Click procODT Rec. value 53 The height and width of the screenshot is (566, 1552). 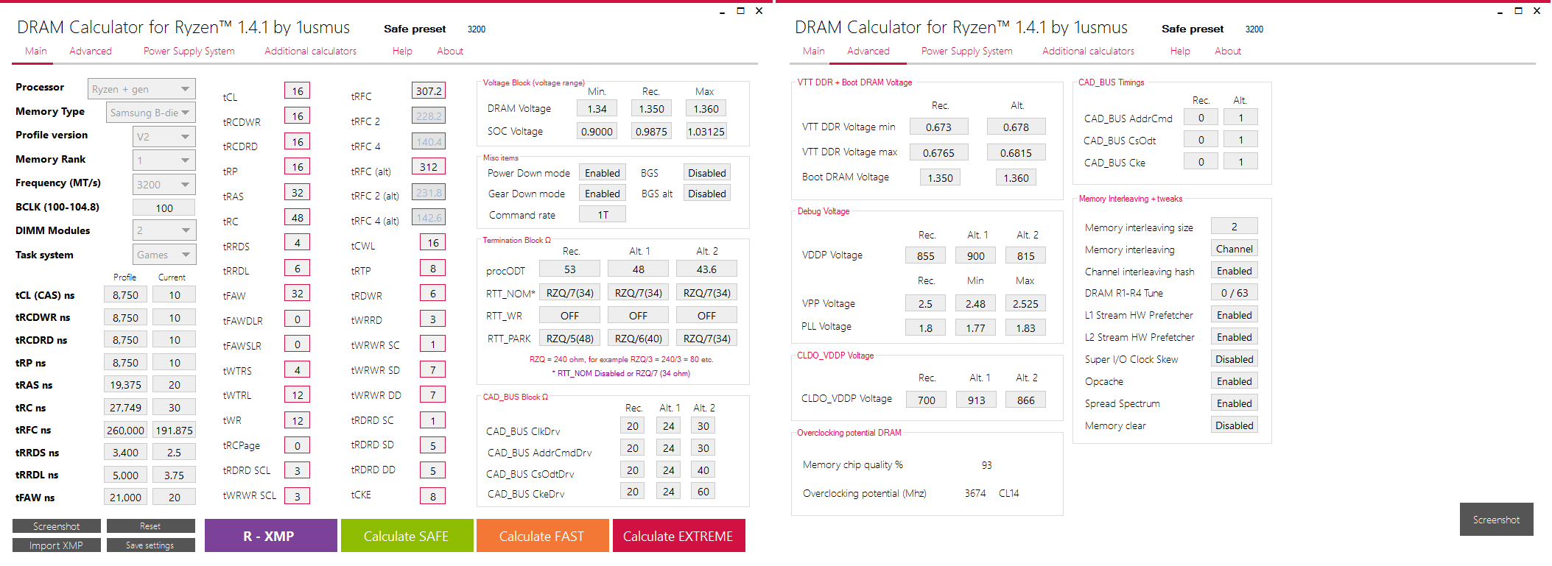tap(570, 269)
